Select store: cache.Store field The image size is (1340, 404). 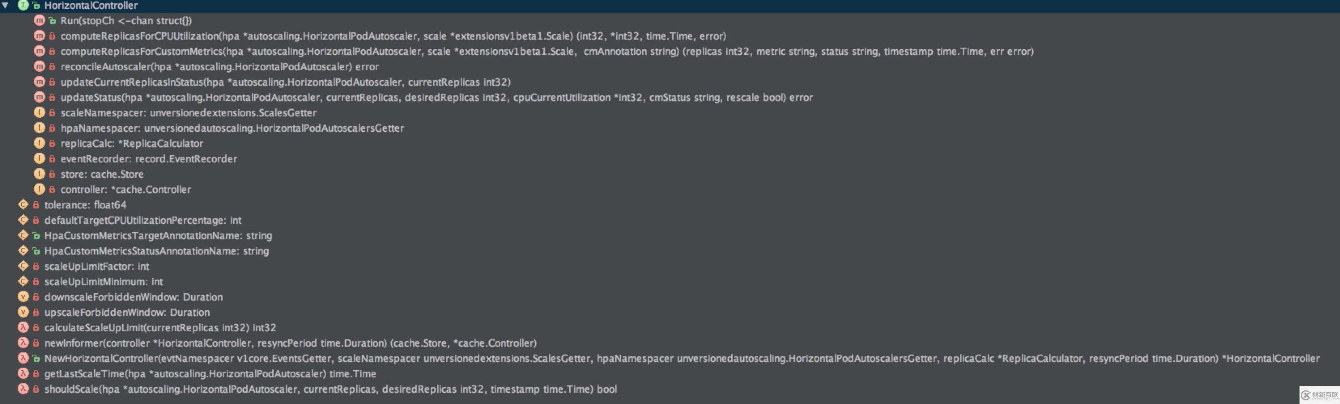click(102, 174)
